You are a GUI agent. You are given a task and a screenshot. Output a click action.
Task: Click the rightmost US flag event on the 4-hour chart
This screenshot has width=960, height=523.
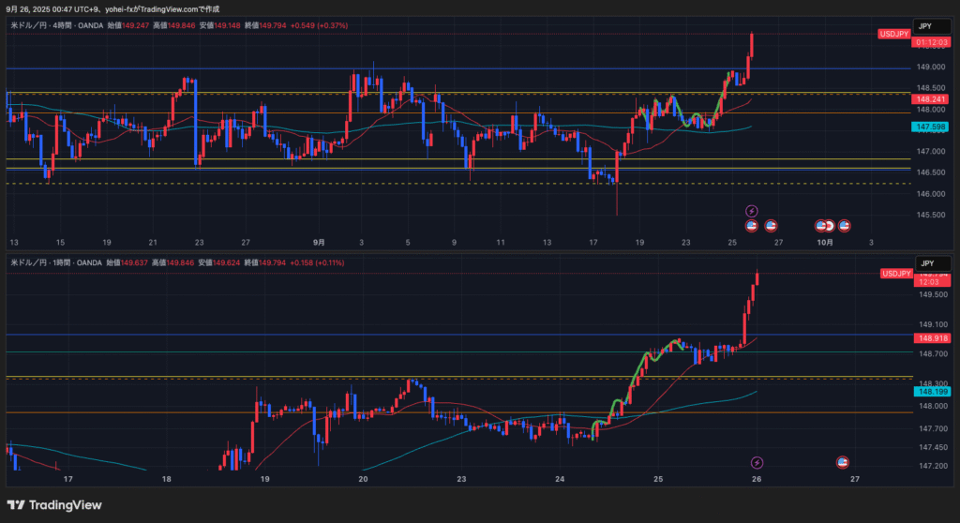844,226
